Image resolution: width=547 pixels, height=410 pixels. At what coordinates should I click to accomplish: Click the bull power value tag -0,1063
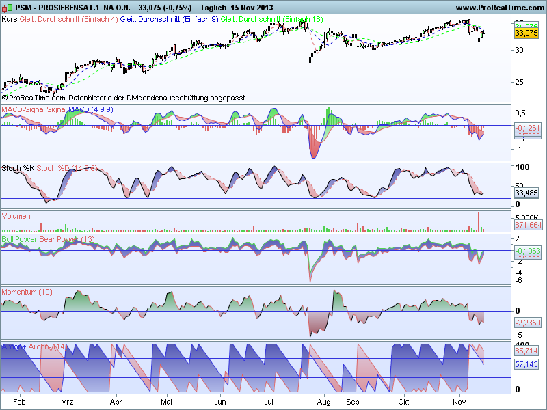point(528,251)
